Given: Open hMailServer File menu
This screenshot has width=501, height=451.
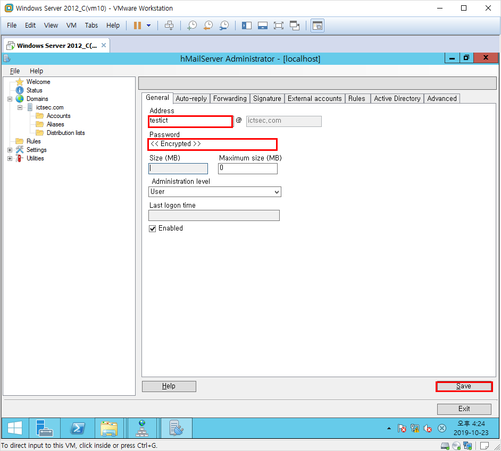Looking at the screenshot, I should click(15, 71).
